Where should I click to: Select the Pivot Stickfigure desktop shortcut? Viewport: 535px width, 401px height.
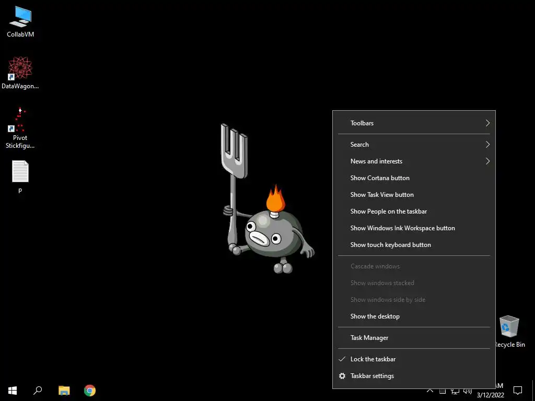click(20, 128)
